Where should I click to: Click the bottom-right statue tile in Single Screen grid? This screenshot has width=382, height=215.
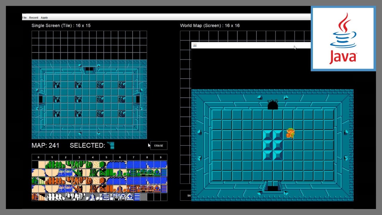121,114
